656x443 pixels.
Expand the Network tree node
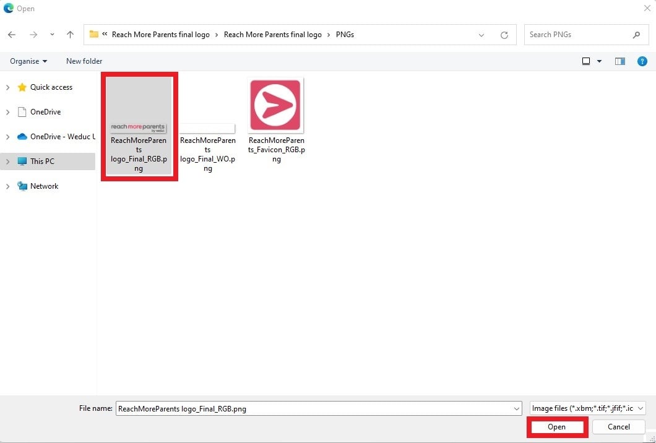tap(7, 186)
